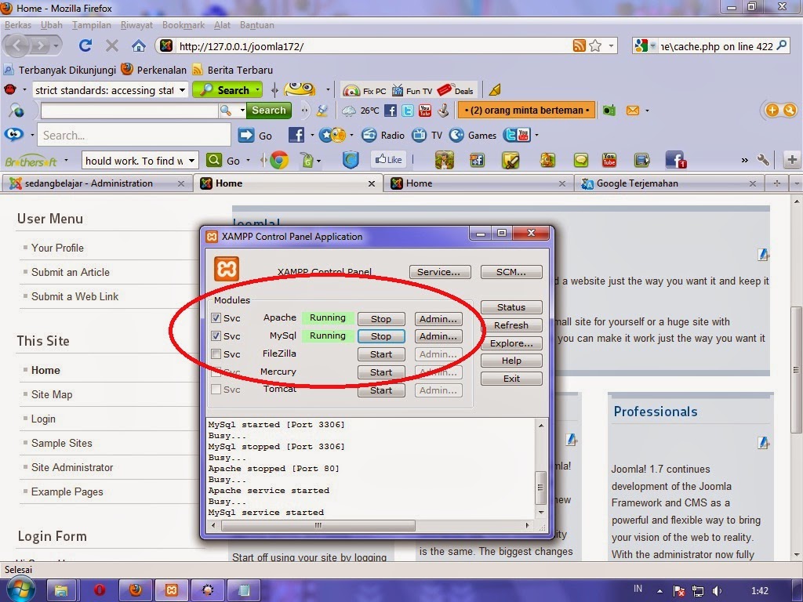Click the Service... button in XAMPP
Screen dimensions: 803x602
click(438, 272)
